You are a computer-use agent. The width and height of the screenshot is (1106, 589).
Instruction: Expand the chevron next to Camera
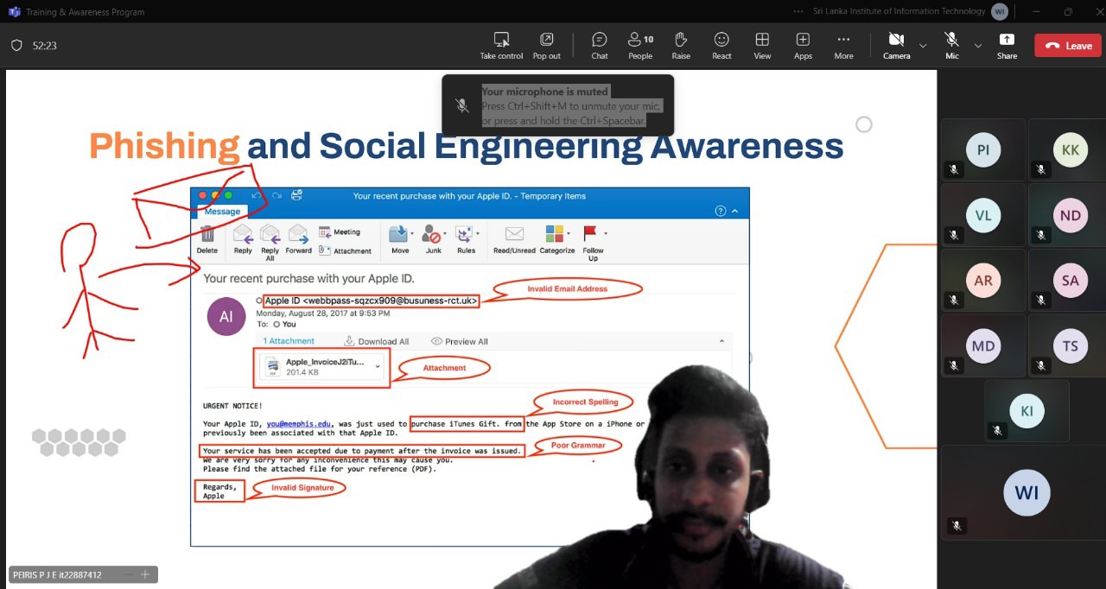click(923, 46)
